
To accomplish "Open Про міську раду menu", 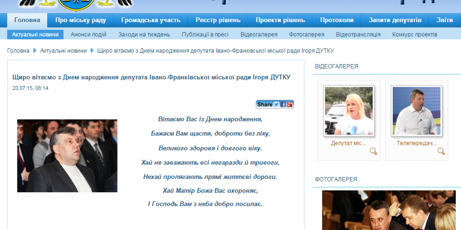I will 81,20.
